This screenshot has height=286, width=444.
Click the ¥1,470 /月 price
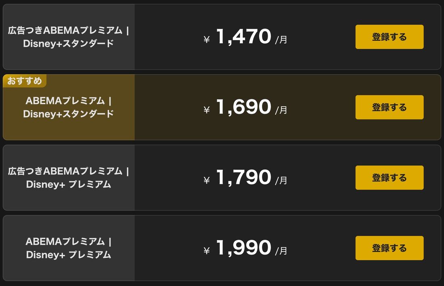[245, 37]
